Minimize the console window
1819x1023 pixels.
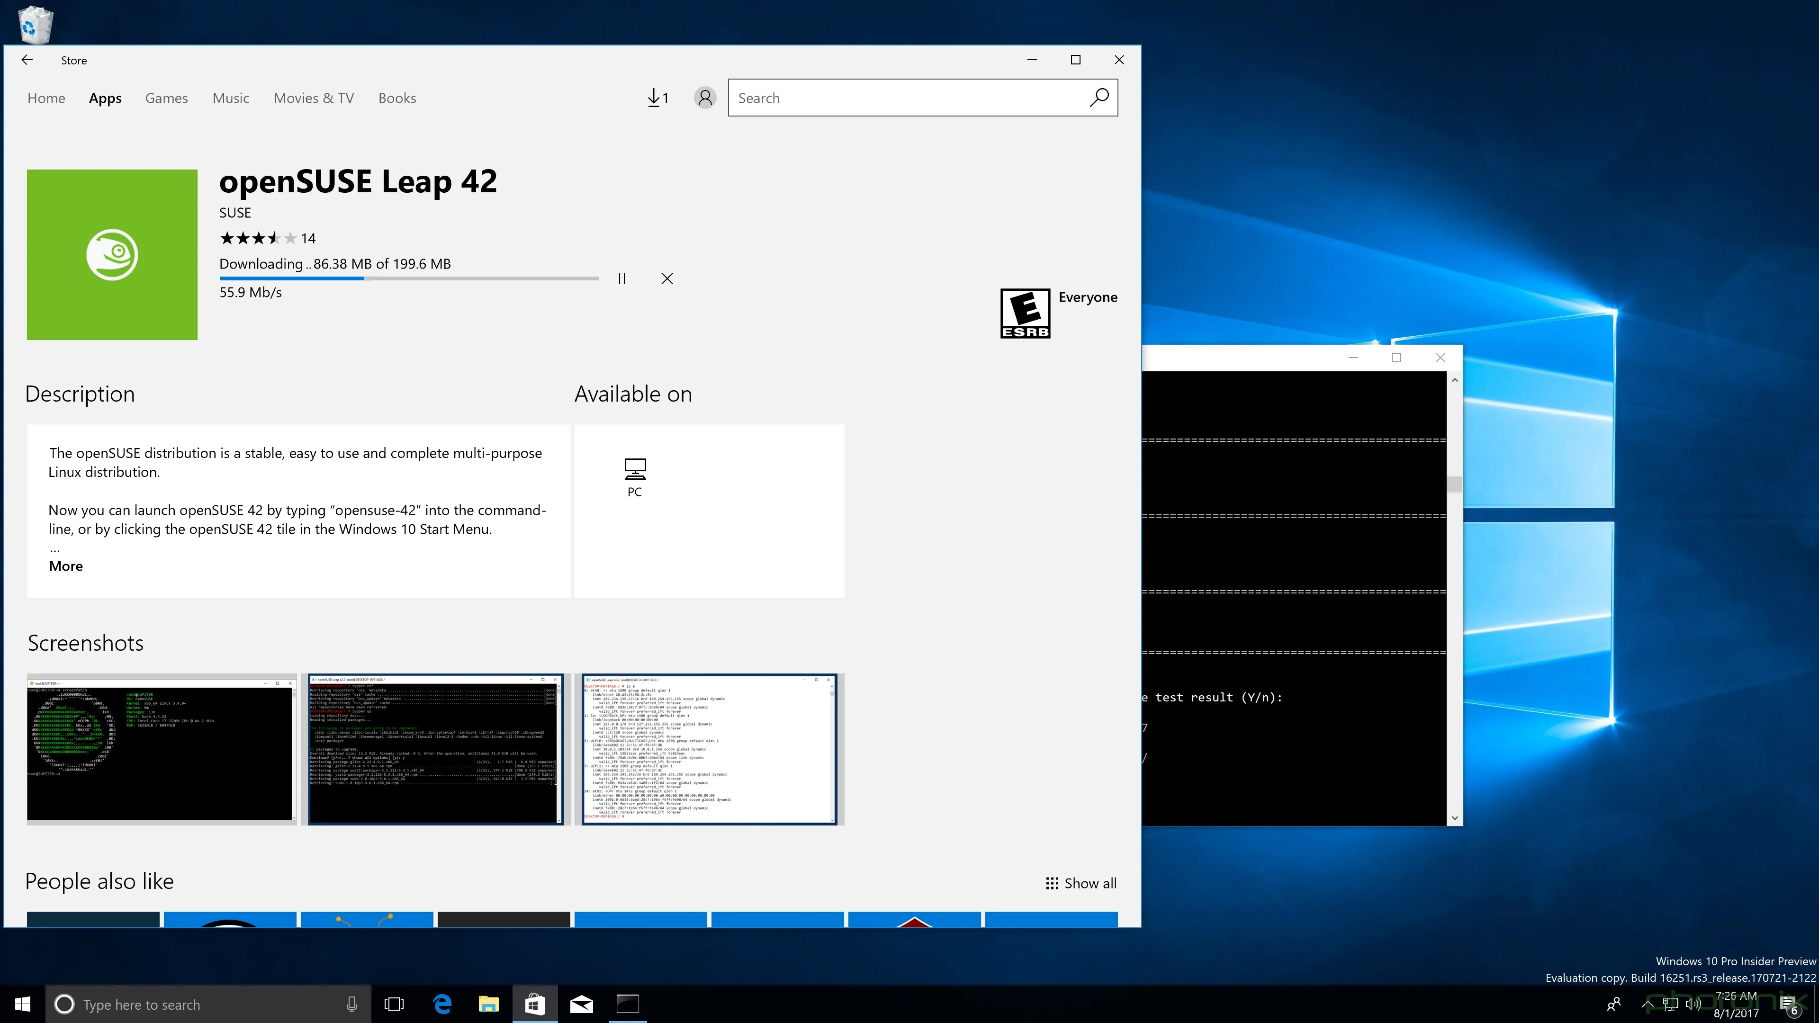tap(1353, 357)
